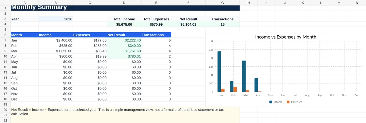Click the Feb expenses bar in chart
366x123 pixels.
point(235,89)
